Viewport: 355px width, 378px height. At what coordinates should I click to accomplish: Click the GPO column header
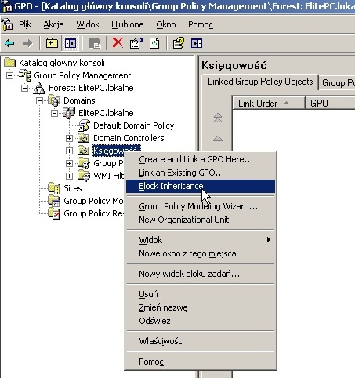pyautogui.click(x=331, y=104)
